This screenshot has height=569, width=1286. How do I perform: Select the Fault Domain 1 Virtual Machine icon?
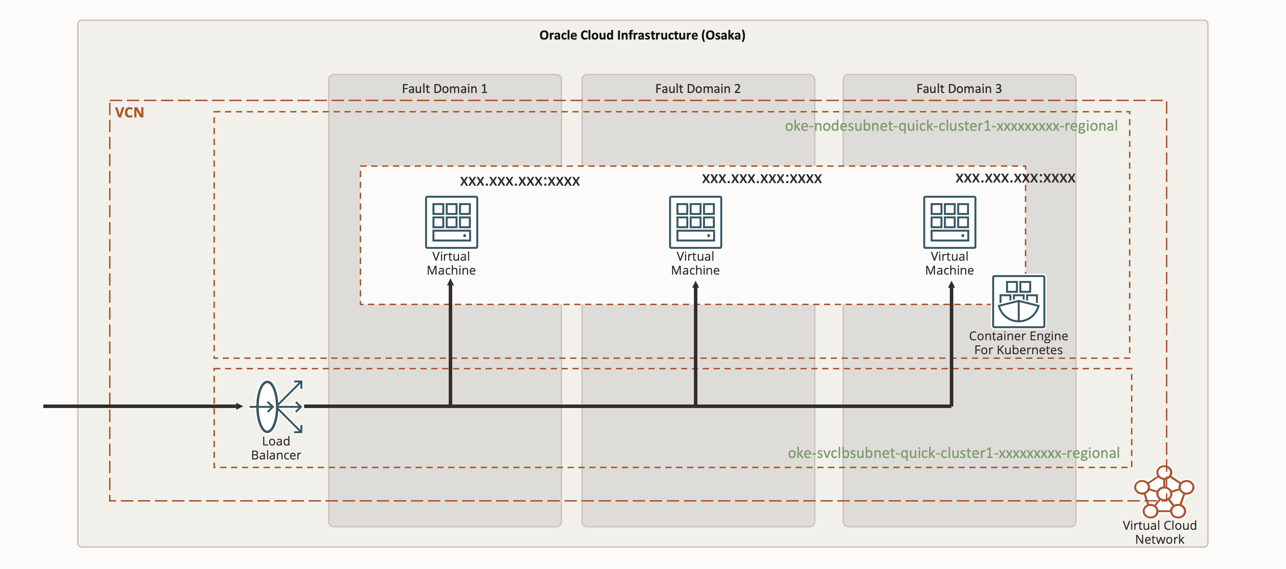(451, 222)
